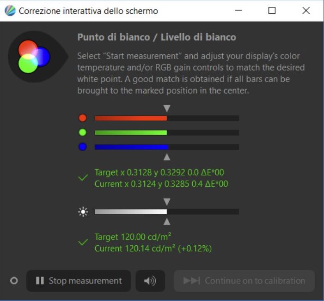
Task: Click the red gain level bar
Action: [x=167, y=118]
